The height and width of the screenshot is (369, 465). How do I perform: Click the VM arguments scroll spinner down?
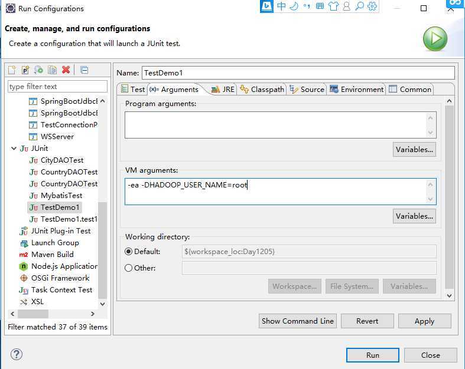click(x=431, y=199)
